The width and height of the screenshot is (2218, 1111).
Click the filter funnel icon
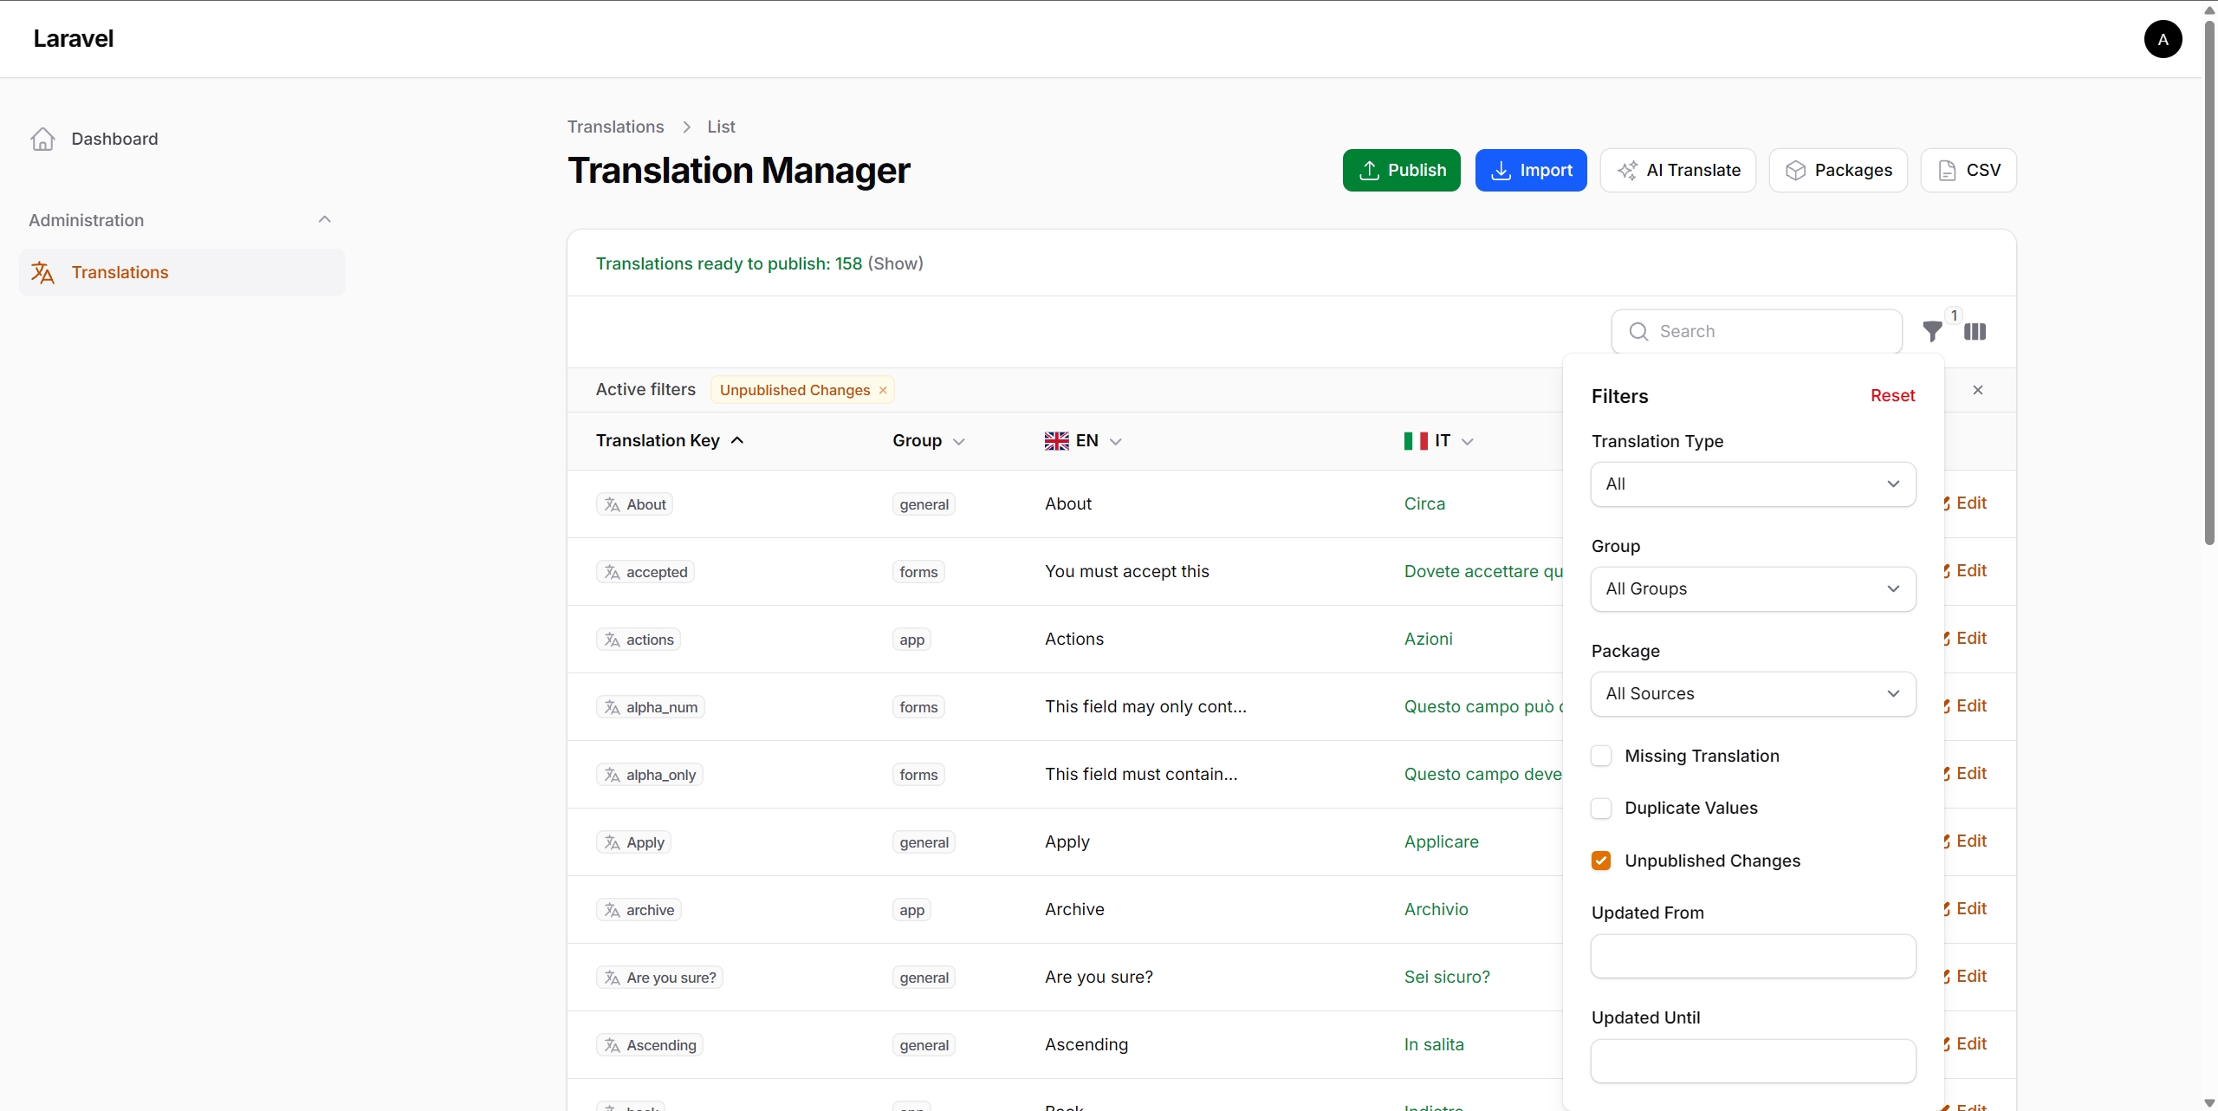click(1931, 331)
